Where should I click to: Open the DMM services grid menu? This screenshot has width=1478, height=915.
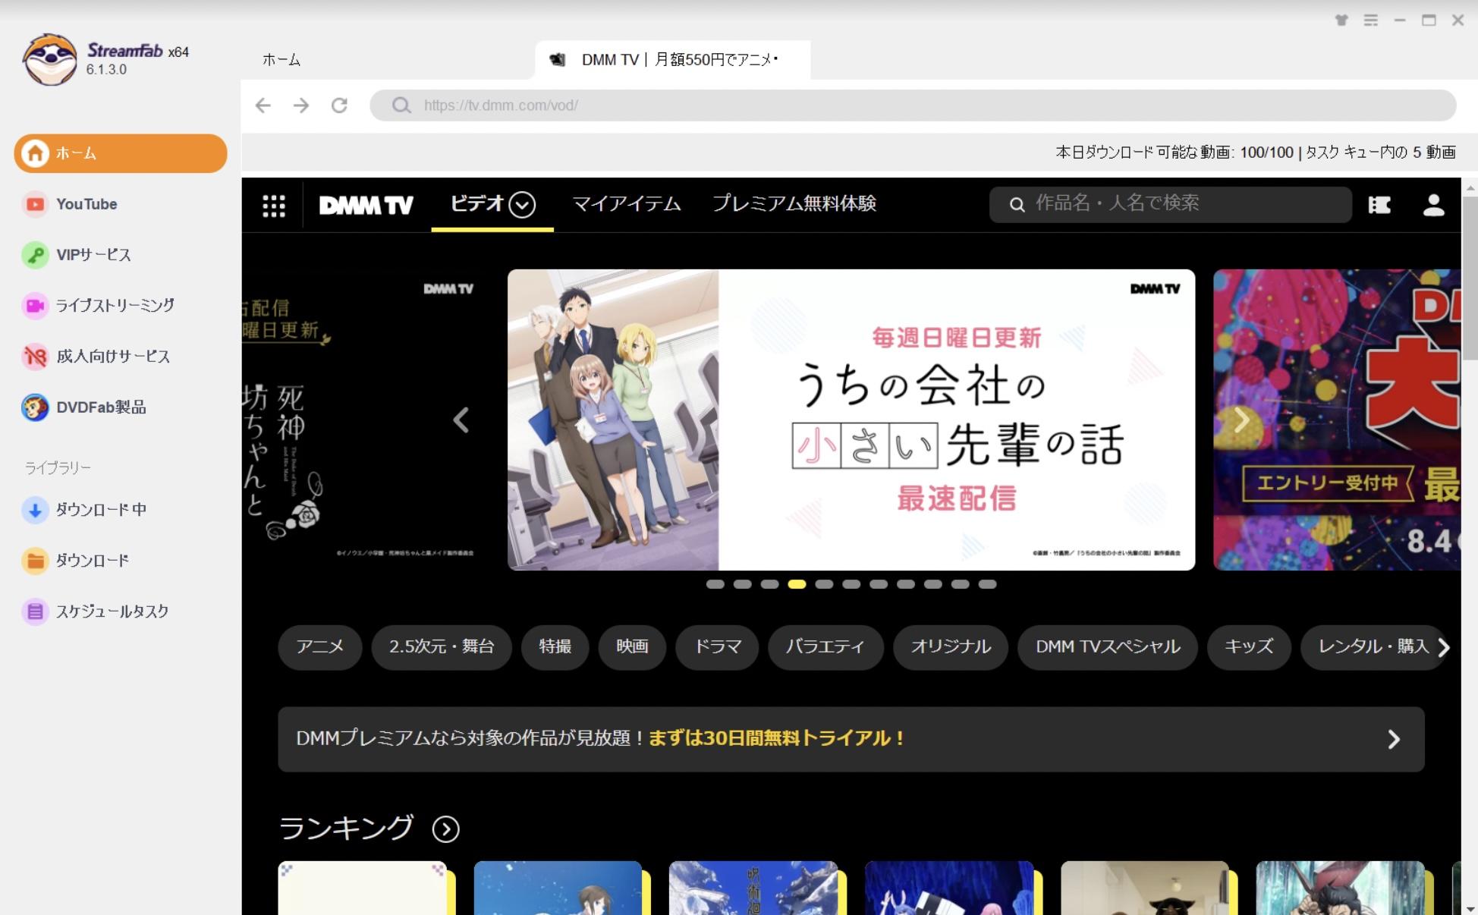click(x=273, y=206)
